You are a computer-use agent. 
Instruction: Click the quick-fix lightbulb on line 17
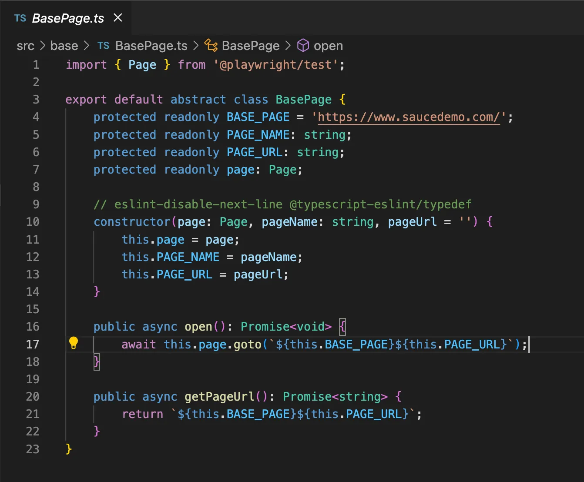74,343
